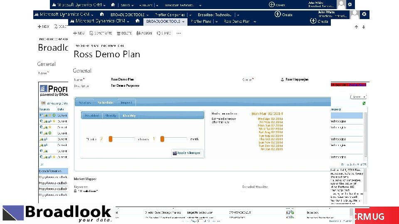Open the Microsoft Dynamics CRM menu in the middle window
The width and height of the screenshot is (399, 224).
point(64,15)
